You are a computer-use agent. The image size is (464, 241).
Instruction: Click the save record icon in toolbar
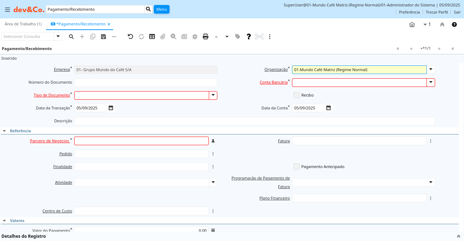[104, 36]
